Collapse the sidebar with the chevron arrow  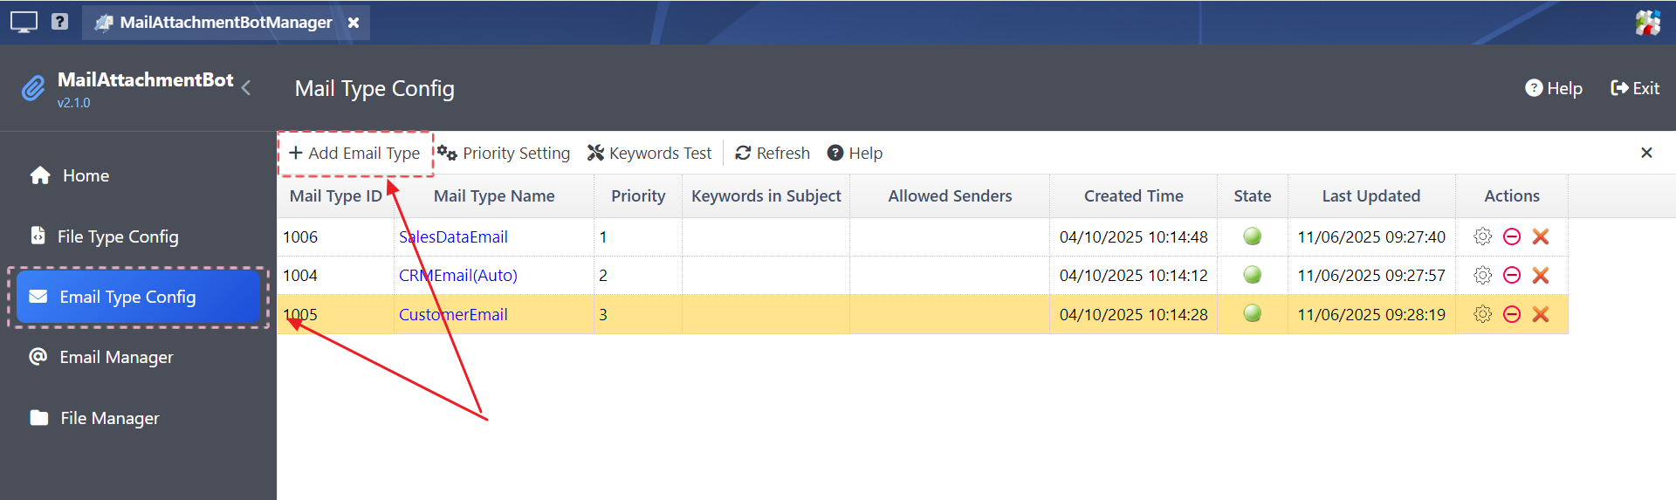point(247,87)
